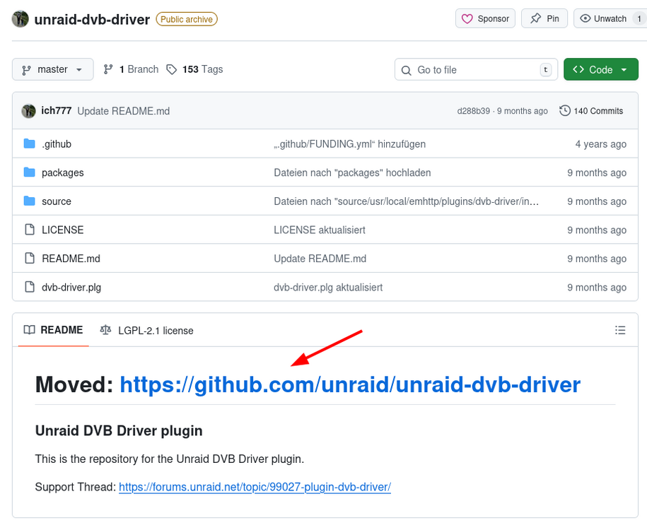Switch to the LGPL-2.1 license tab
This screenshot has height=530, width=647.
[147, 331]
